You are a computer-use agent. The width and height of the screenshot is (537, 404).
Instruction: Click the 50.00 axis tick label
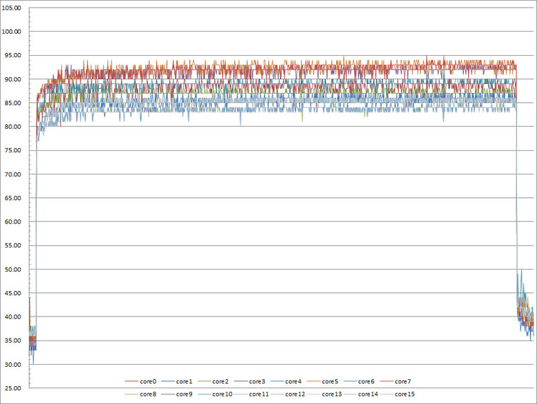(x=13, y=270)
